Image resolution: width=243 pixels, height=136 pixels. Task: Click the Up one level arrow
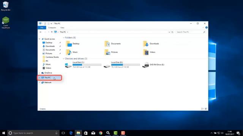click(52, 32)
